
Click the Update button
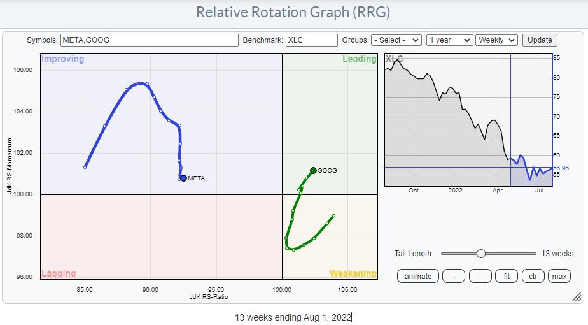click(x=540, y=40)
